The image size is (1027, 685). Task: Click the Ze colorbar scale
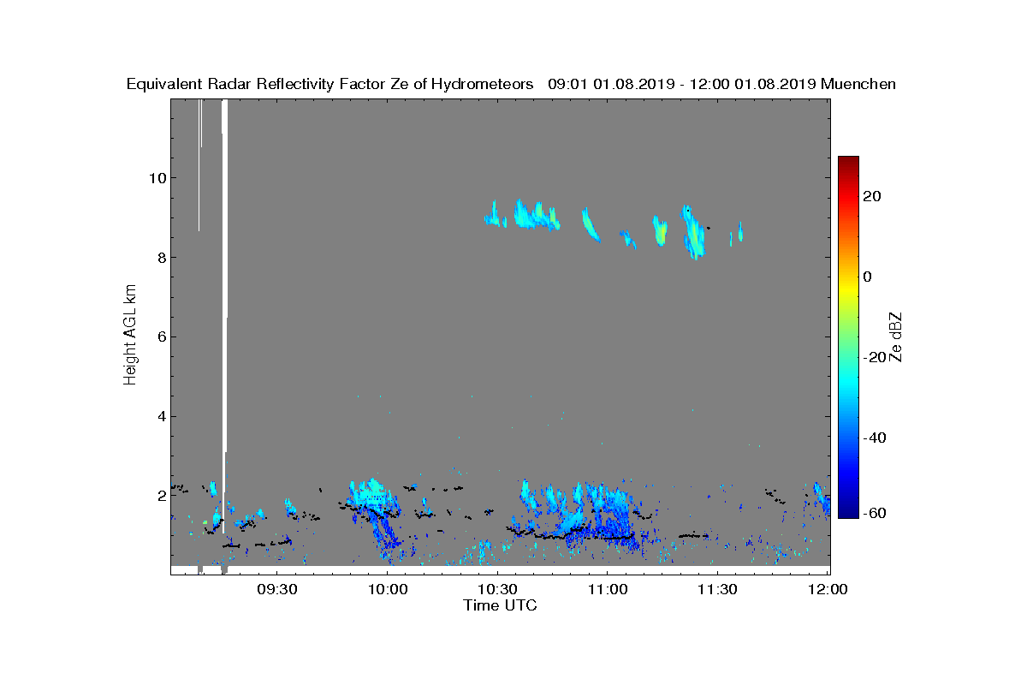848,337
